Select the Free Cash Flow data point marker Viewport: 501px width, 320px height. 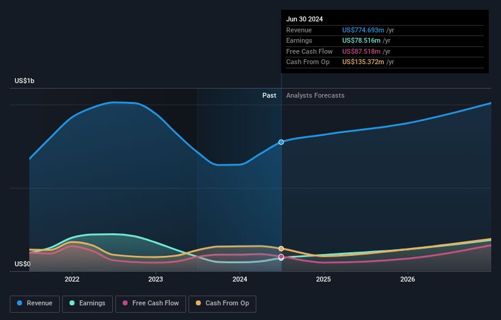pyautogui.click(x=281, y=256)
